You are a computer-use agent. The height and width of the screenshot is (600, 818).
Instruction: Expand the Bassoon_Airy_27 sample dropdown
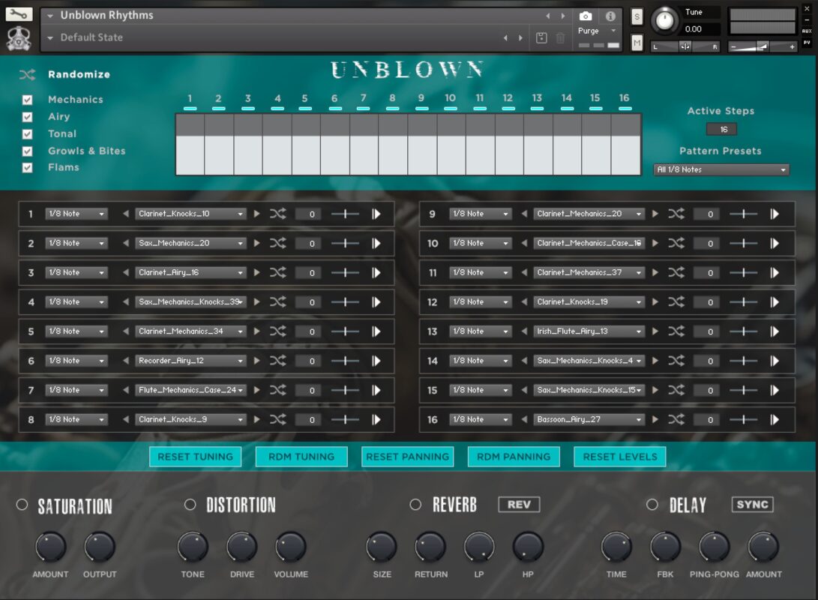tap(589, 420)
